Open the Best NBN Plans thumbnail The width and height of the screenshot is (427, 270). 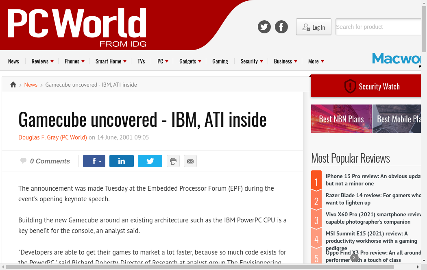tap(341, 119)
